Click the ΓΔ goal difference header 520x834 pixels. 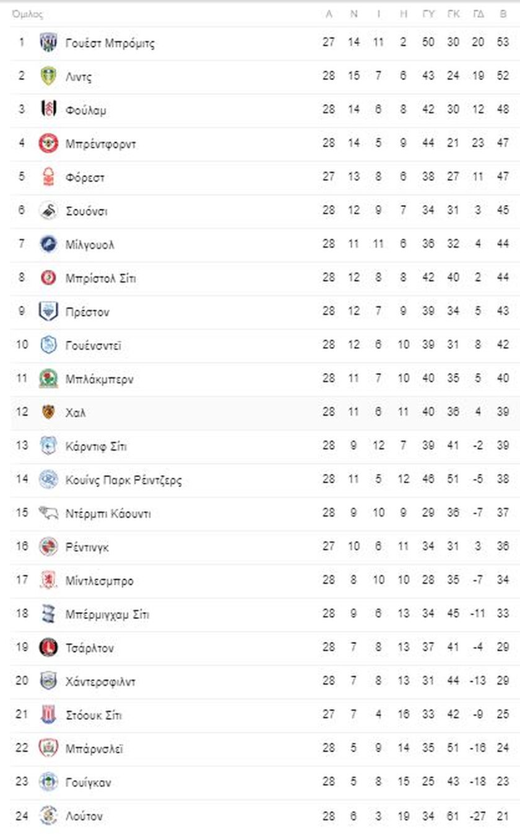pyautogui.click(x=478, y=14)
